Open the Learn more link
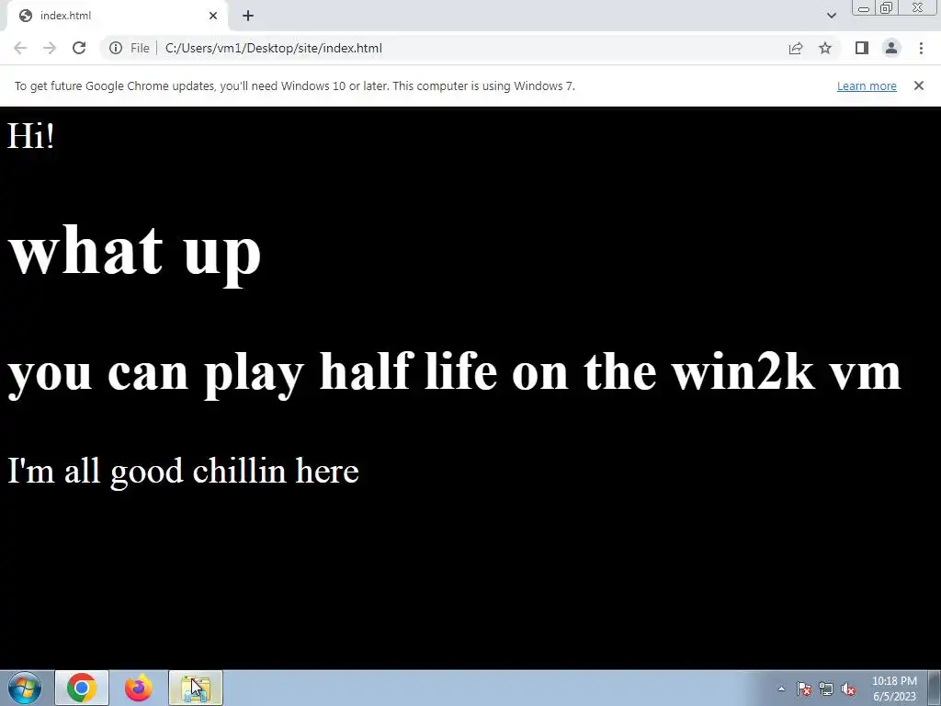The height and width of the screenshot is (706, 941). point(867,85)
